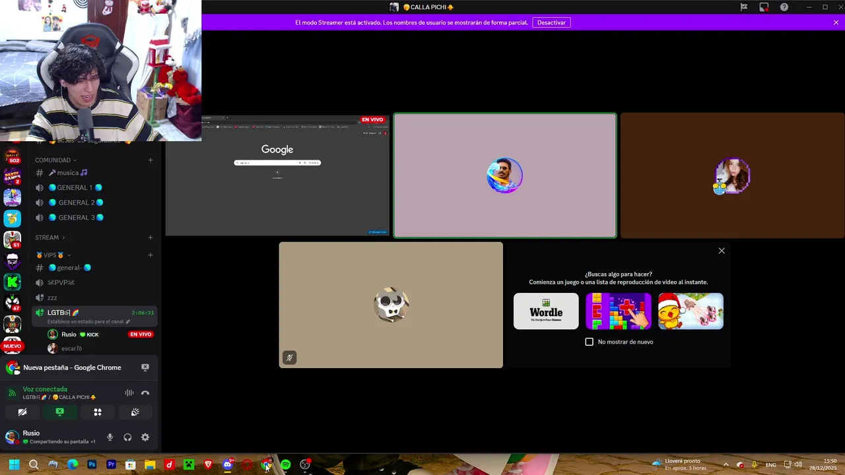The image size is (845, 475).
Task: Add a channel to STREAM with plus
Action: (x=151, y=237)
